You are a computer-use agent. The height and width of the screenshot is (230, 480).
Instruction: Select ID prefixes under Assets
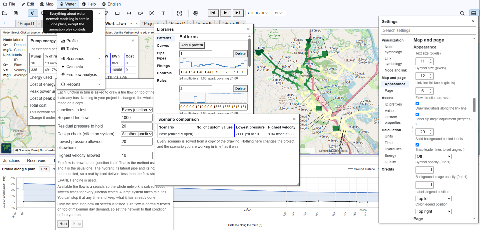(393, 104)
